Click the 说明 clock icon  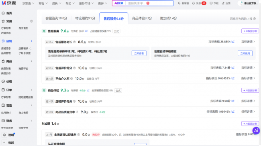(x=4, y=135)
